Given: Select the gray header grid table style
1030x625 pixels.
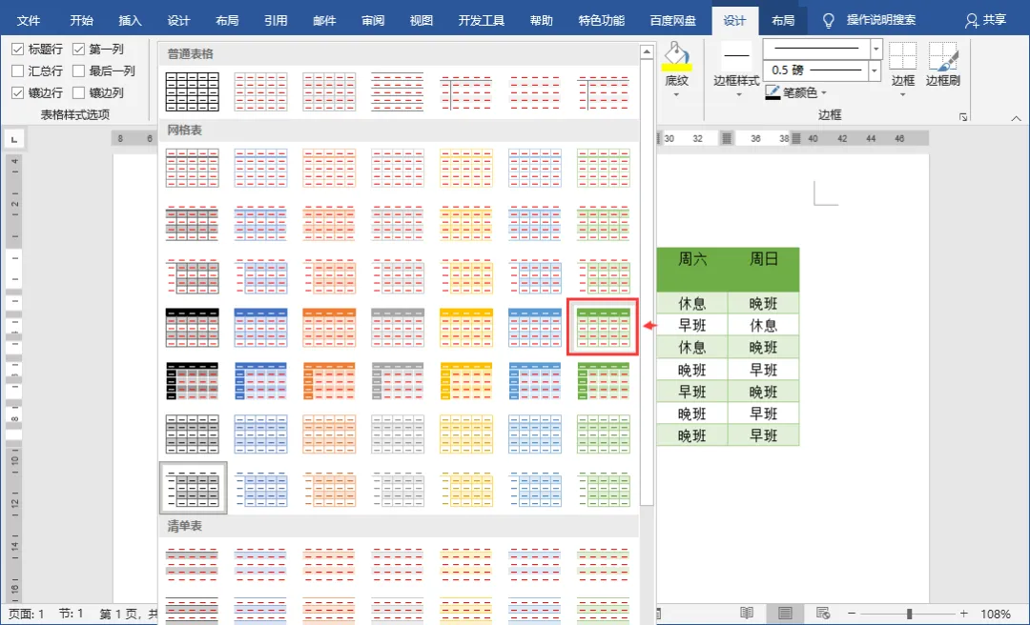Looking at the screenshot, I should [x=398, y=328].
